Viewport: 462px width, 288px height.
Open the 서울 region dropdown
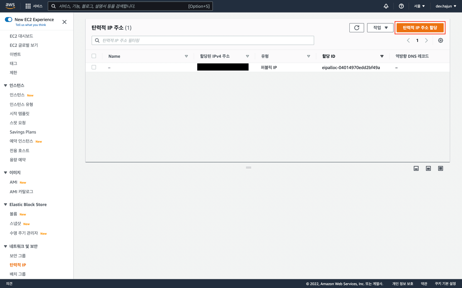419,6
